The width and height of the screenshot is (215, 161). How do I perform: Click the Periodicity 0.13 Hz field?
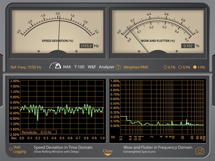pyautogui.click(x=39, y=132)
